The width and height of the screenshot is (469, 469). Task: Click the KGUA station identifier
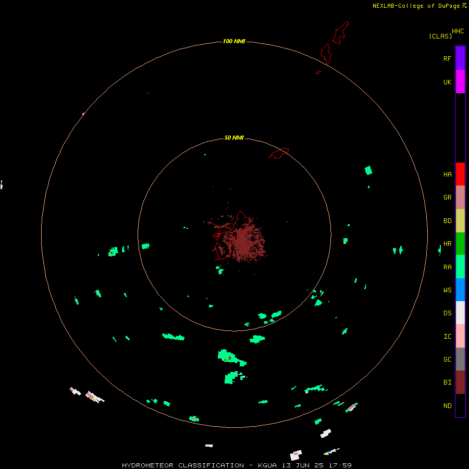click(267, 465)
